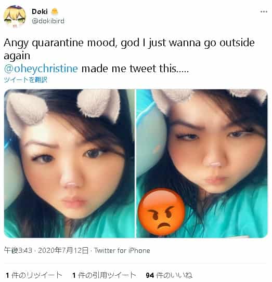Open Doki's profile avatar
Screen dimensions: 272x282
tap(15, 16)
